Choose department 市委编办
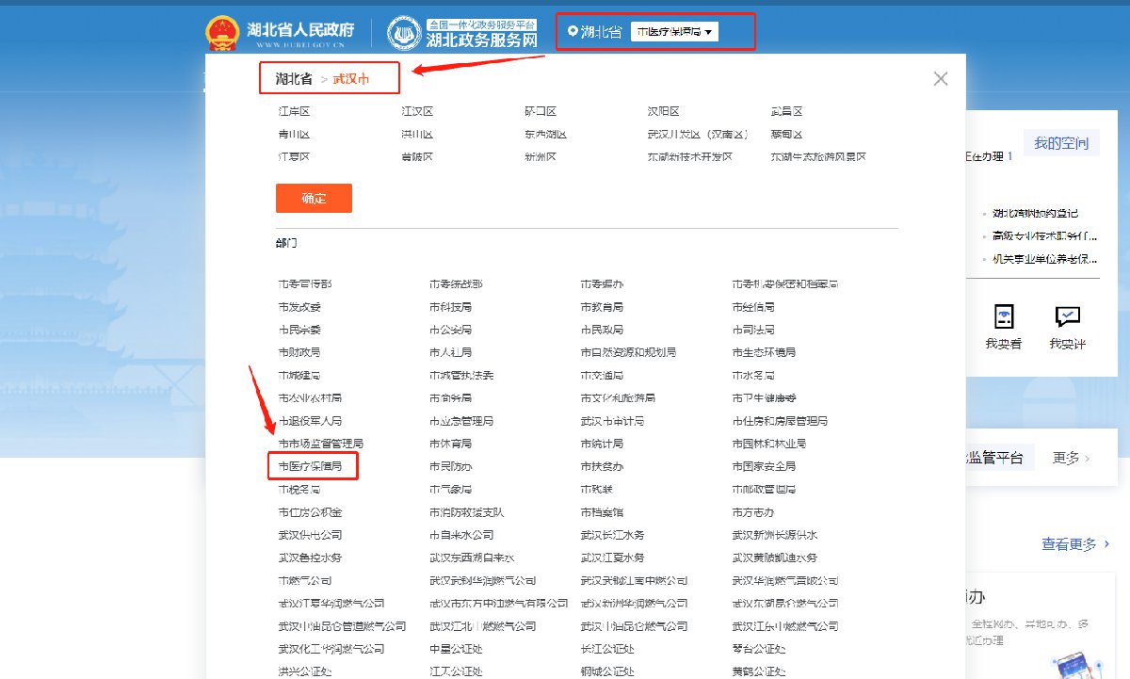Screen dimensions: 1130x679 click(x=602, y=283)
